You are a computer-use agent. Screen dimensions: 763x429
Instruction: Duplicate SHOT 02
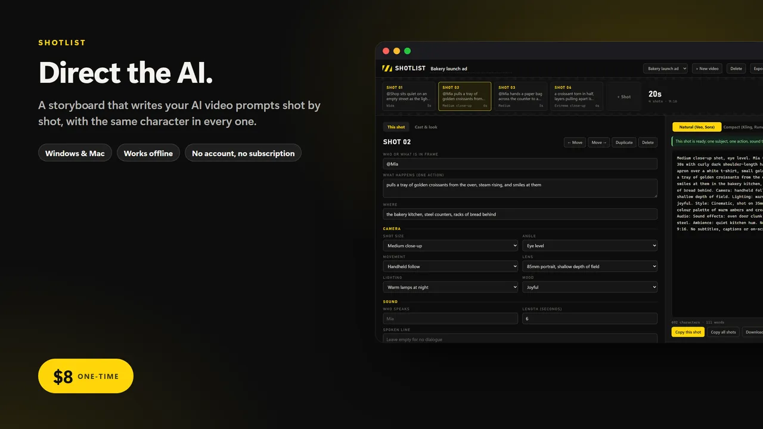click(x=624, y=142)
